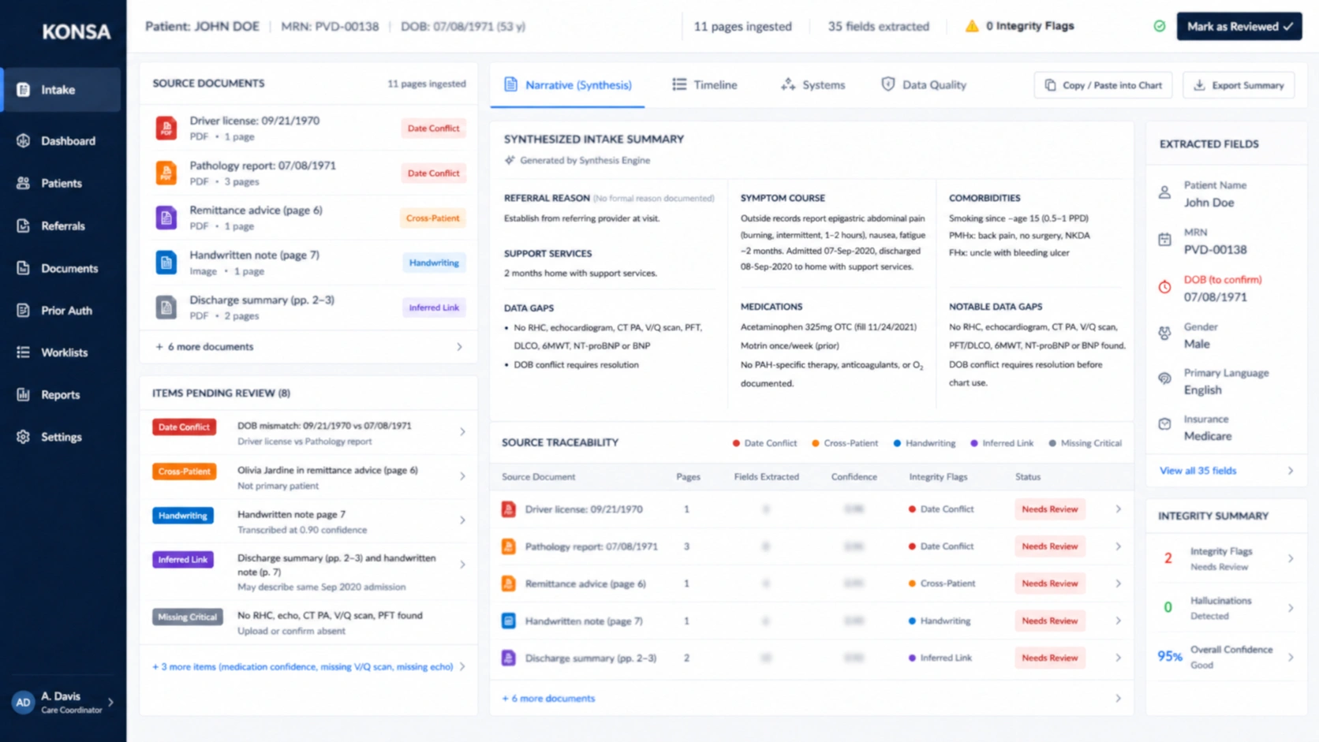
Task: Expand the A. Davis user menu chevron
Action: pos(110,702)
